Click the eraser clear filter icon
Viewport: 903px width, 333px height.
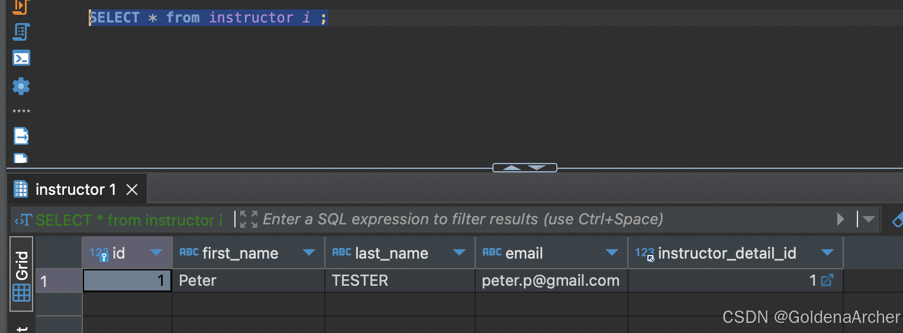[x=897, y=220]
